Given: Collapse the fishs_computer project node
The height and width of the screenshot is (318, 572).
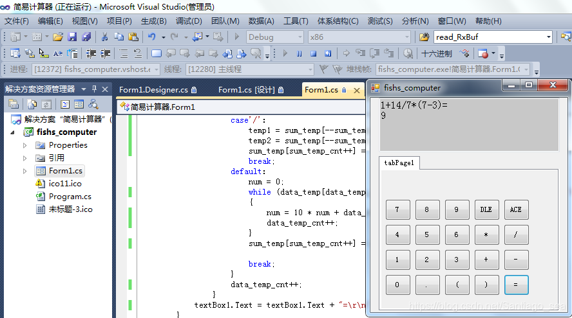Looking at the screenshot, I should click(12, 132).
